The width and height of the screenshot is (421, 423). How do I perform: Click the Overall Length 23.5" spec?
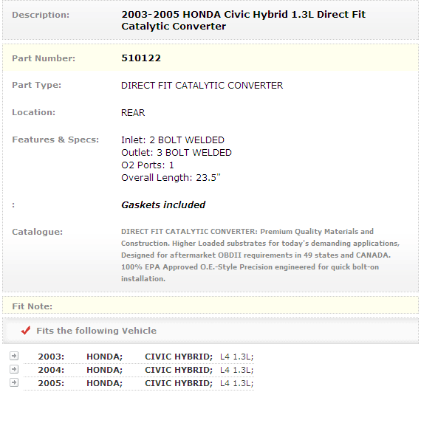pyautogui.click(x=171, y=178)
